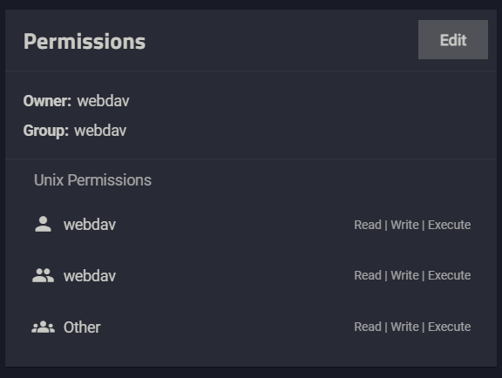Click Write in the Other row

(404, 327)
